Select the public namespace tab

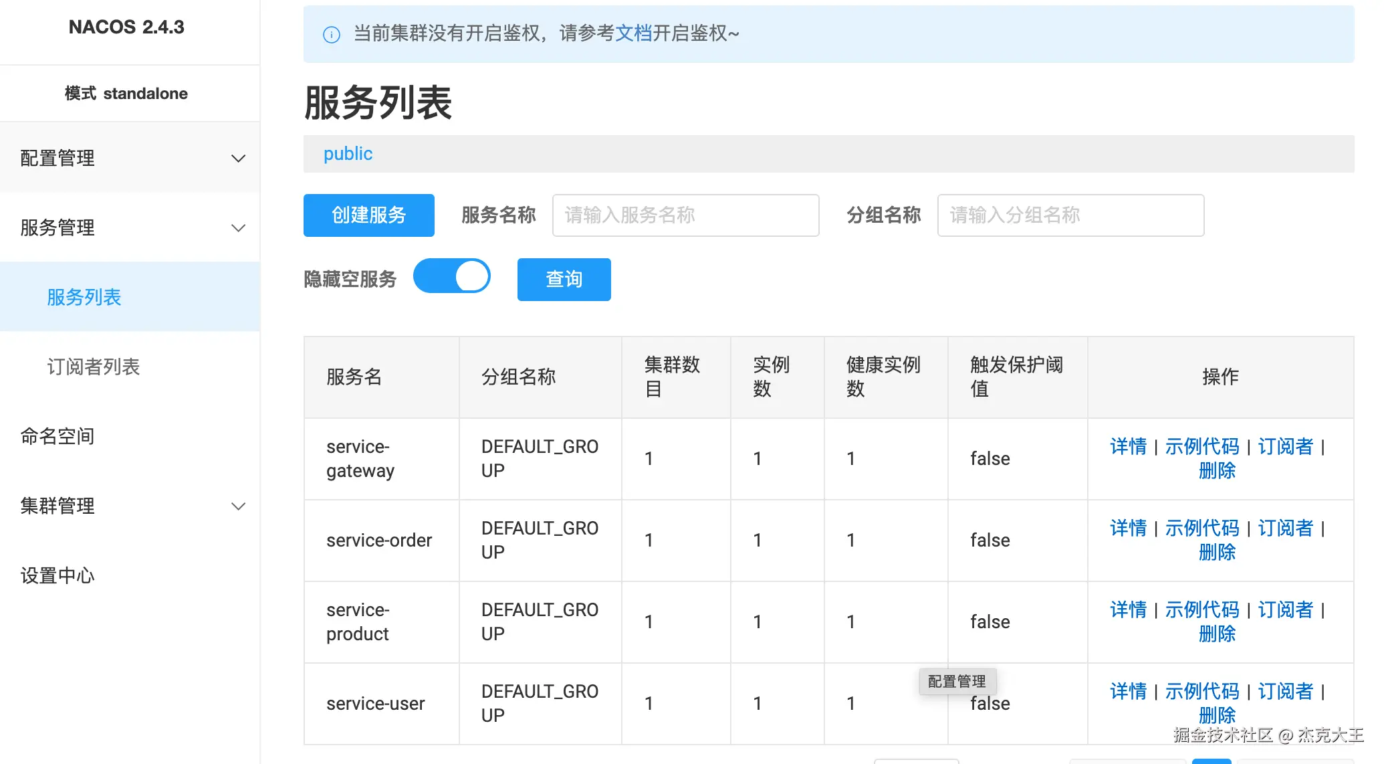pos(348,154)
